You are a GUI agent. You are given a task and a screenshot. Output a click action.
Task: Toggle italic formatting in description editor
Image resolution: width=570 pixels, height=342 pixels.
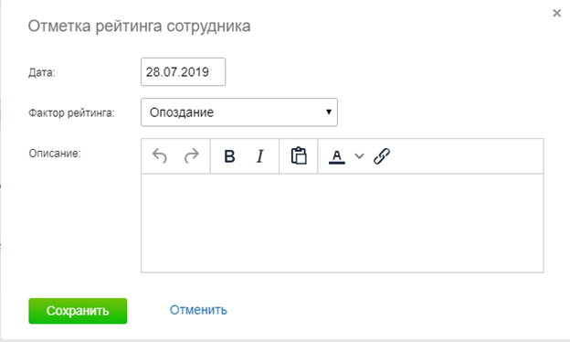[260, 156]
